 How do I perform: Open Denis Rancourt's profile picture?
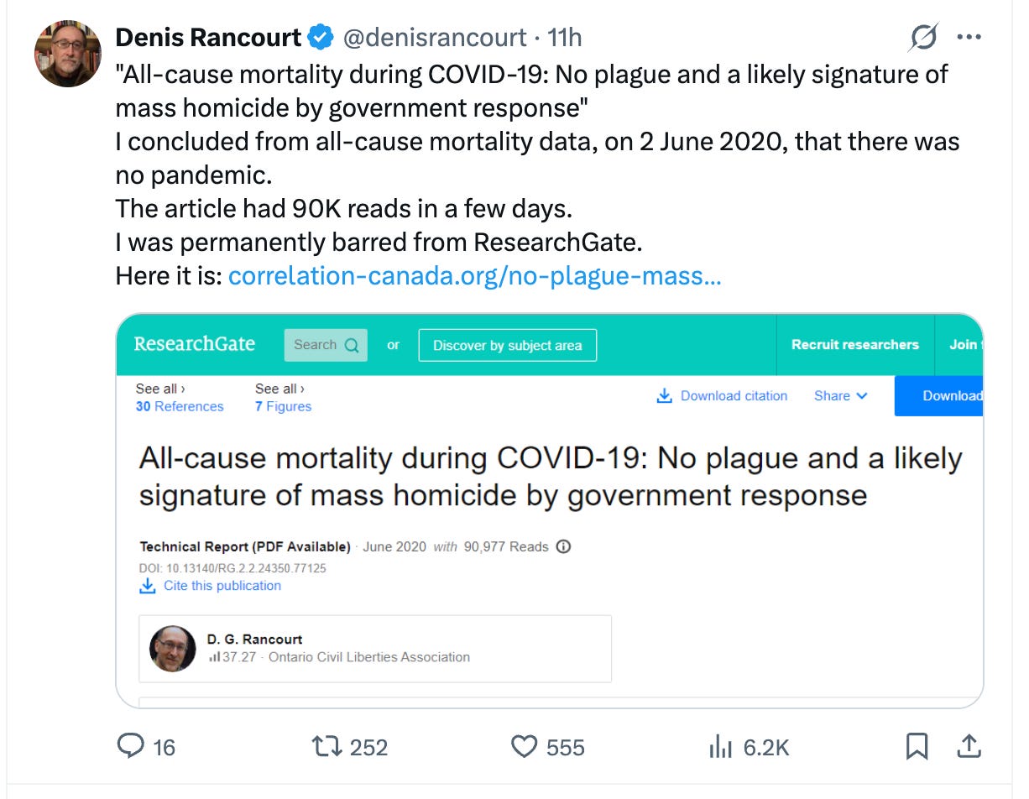68,53
